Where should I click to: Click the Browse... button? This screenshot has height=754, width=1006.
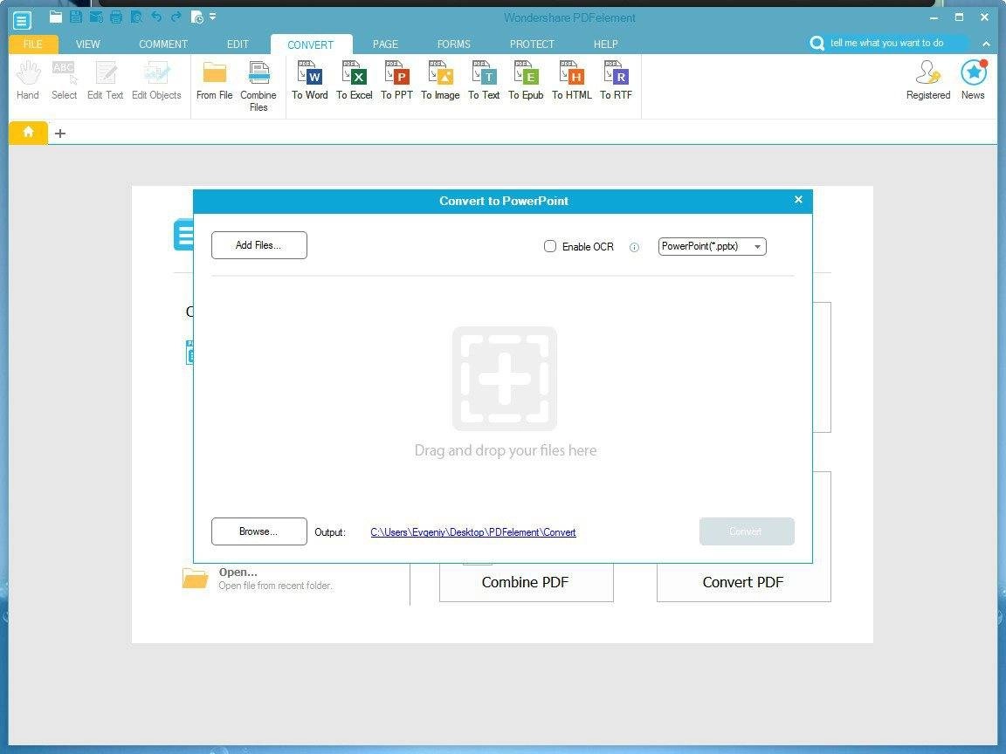259,531
